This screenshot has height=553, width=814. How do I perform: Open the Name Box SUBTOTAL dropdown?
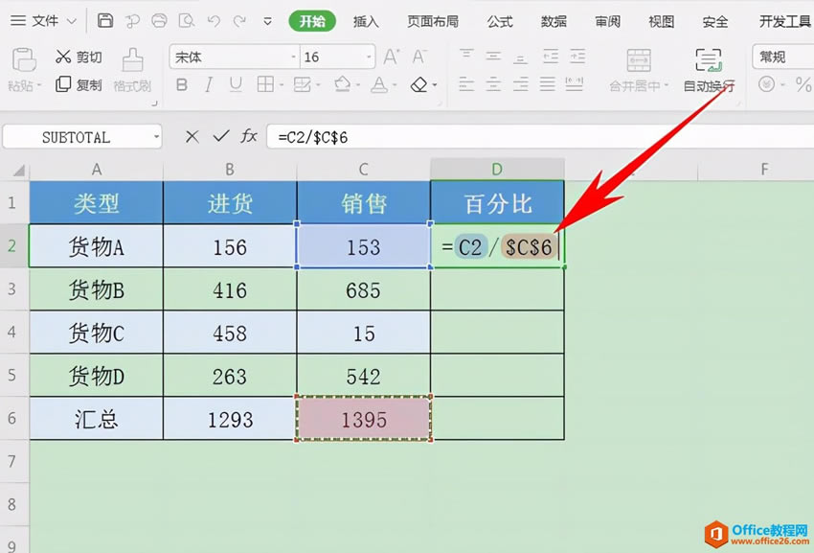156,137
